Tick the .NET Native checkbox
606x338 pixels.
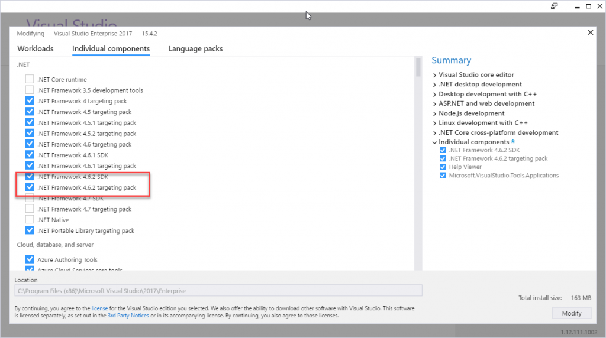coord(30,220)
